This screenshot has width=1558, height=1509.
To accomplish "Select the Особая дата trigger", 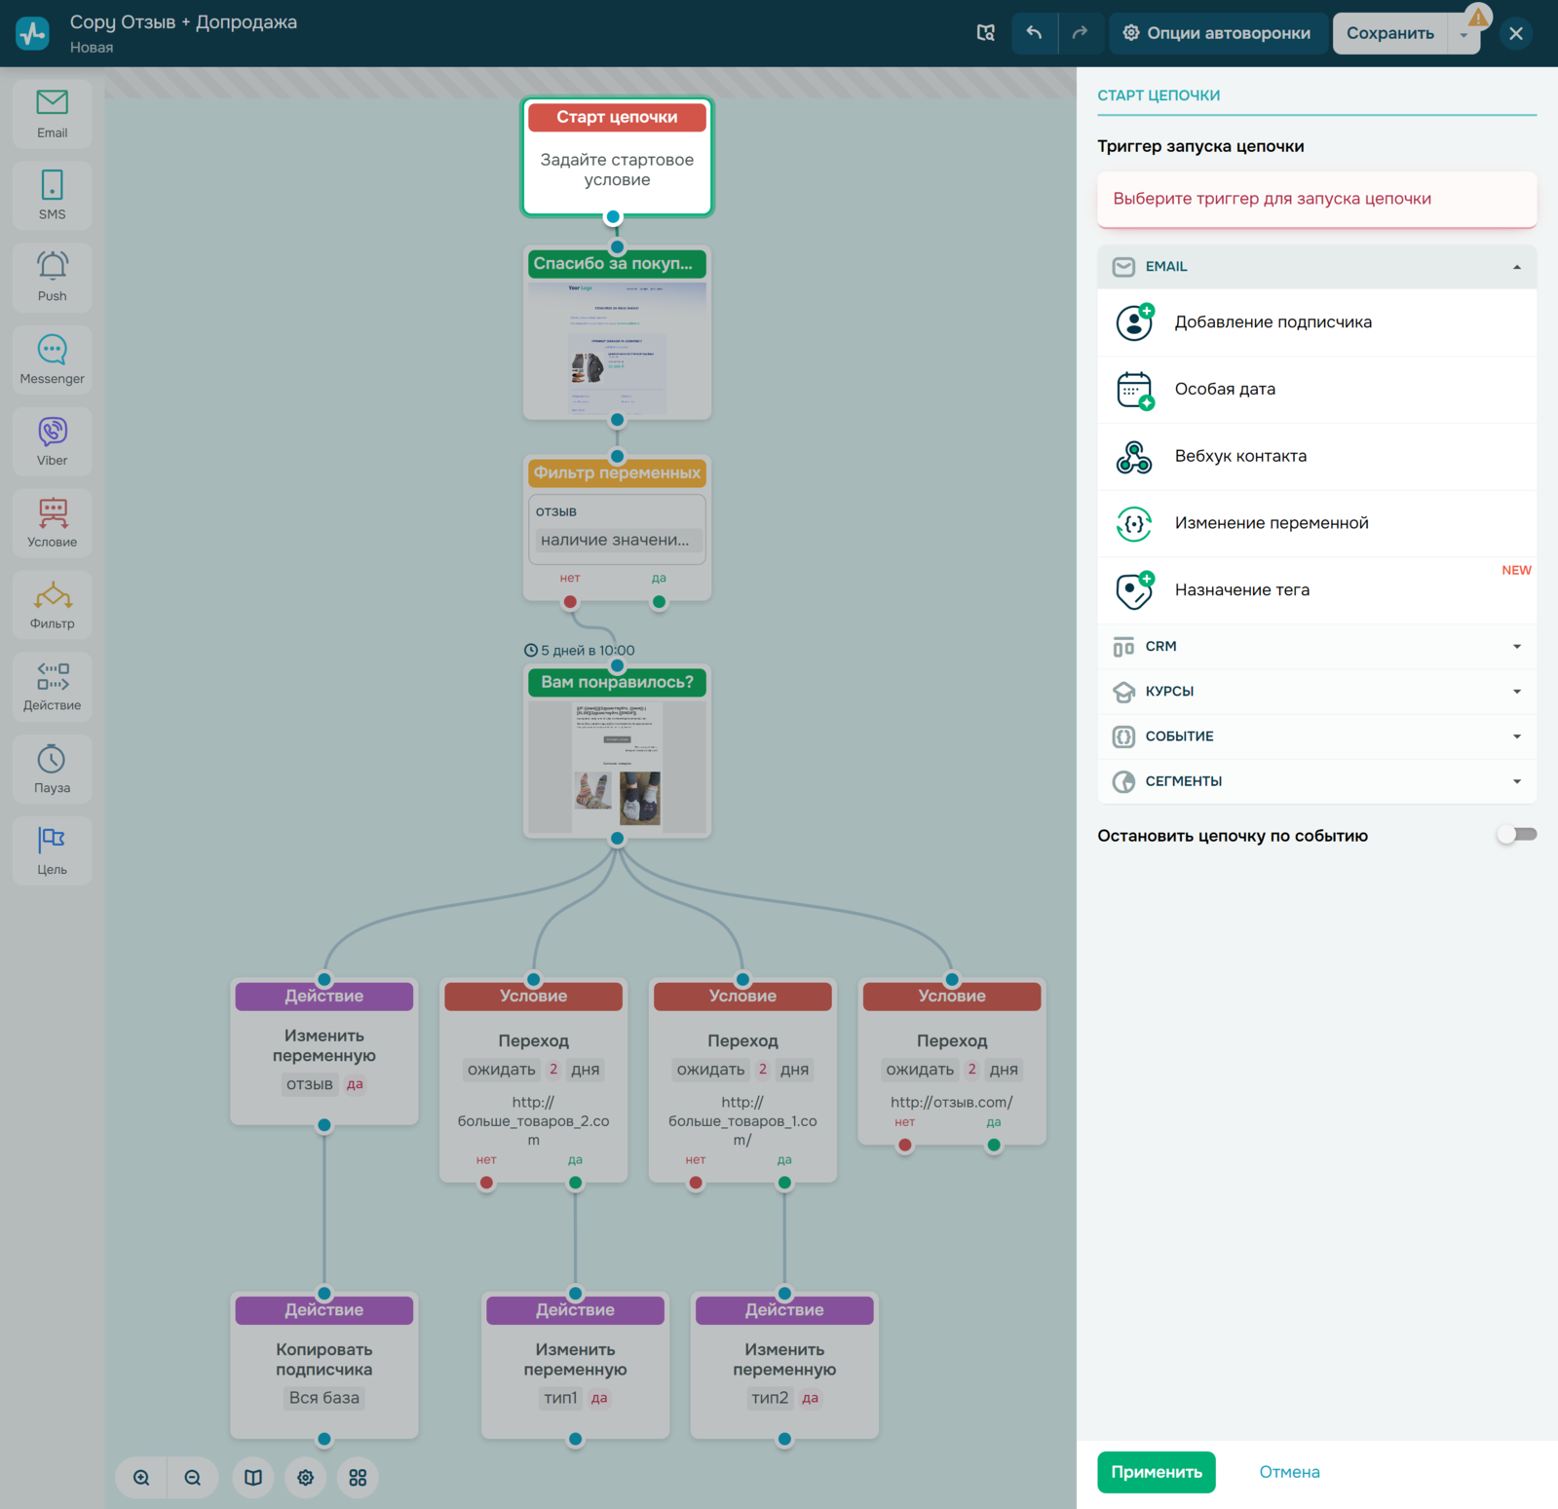I will (x=1316, y=390).
